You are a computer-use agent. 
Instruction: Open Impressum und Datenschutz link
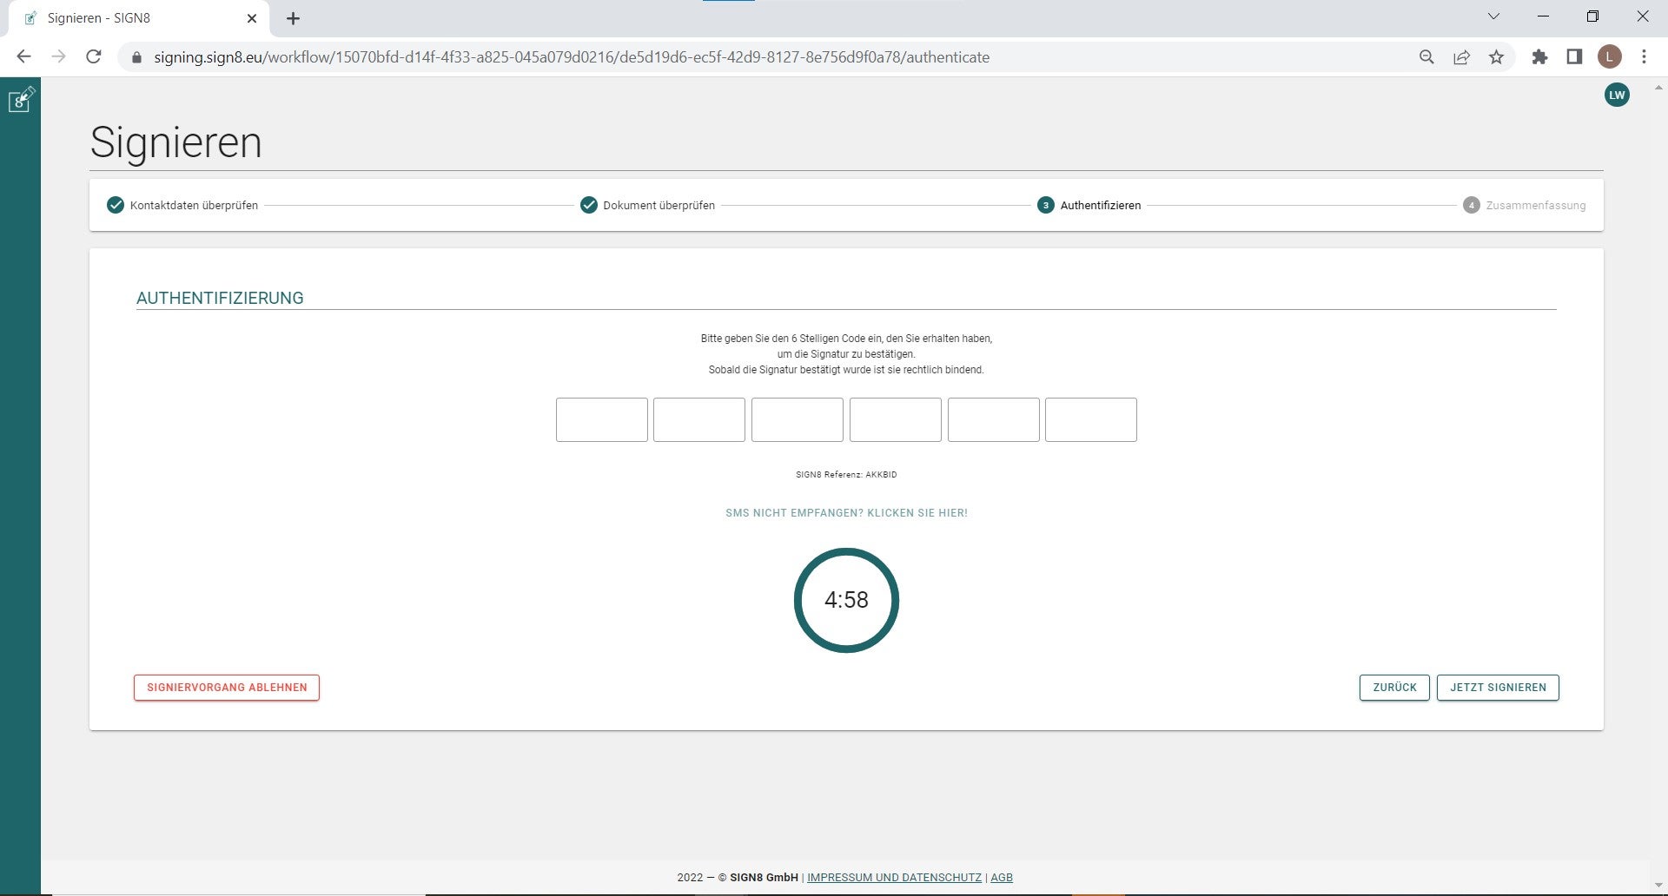click(894, 878)
